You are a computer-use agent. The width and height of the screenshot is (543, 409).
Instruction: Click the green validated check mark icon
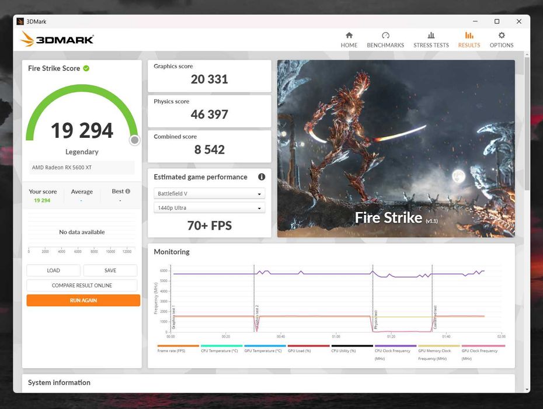point(86,68)
